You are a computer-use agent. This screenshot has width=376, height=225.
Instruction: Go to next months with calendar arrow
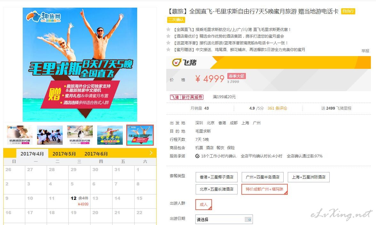click(151, 153)
